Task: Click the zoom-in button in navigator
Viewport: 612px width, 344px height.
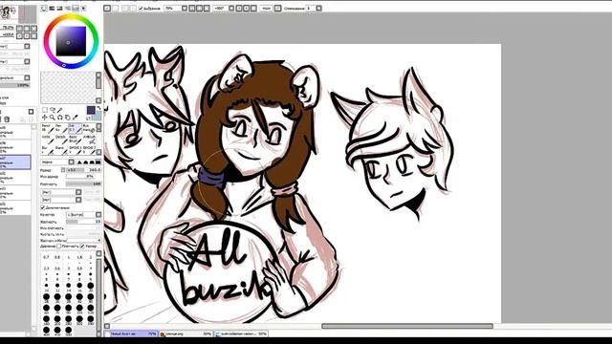Action: (x=27, y=28)
